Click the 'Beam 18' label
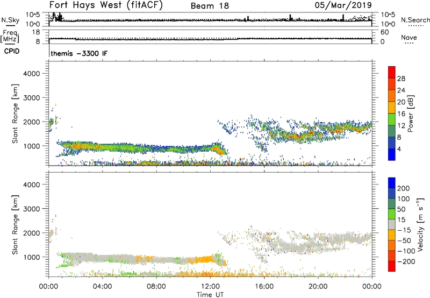Viewport: 430px width, 298px height. (x=210, y=6)
